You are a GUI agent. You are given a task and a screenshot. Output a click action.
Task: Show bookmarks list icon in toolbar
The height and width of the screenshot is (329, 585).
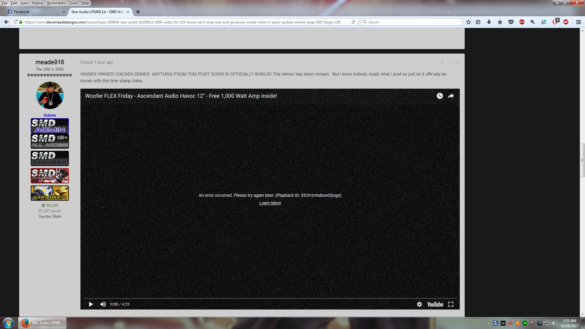click(x=478, y=22)
